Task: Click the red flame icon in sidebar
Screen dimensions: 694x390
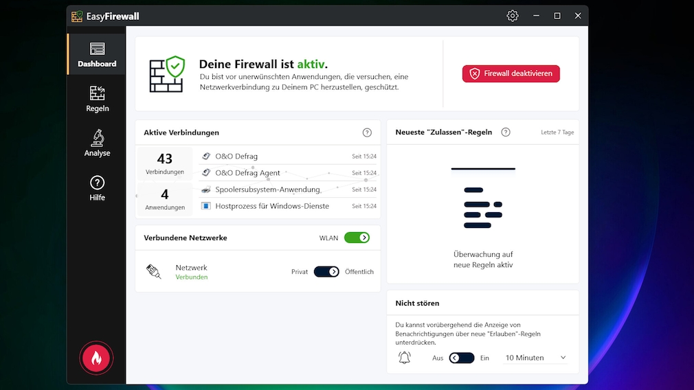Action: (x=96, y=357)
